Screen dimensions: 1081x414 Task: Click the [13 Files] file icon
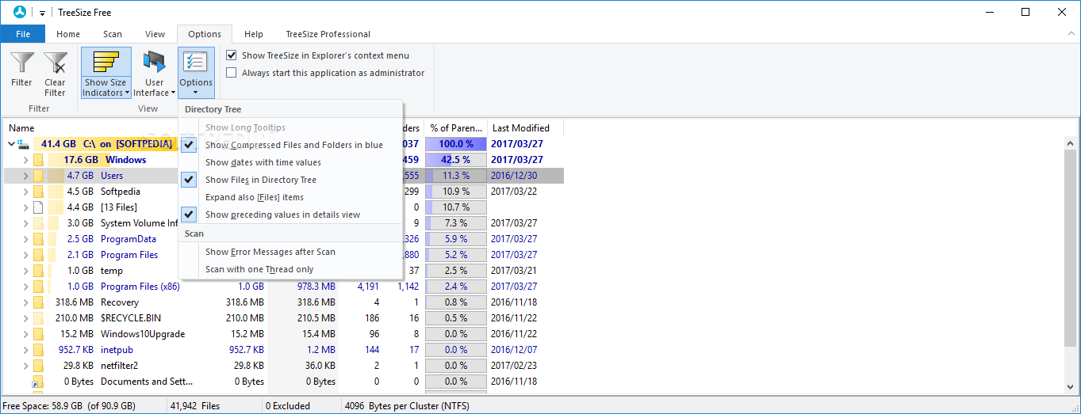[x=37, y=207]
